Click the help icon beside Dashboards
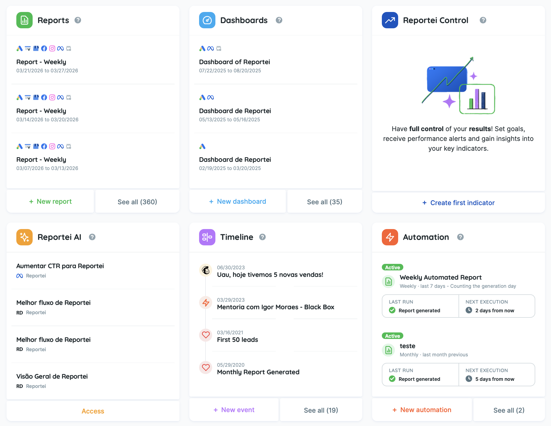The height and width of the screenshot is (426, 551). [x=279, y=20]
